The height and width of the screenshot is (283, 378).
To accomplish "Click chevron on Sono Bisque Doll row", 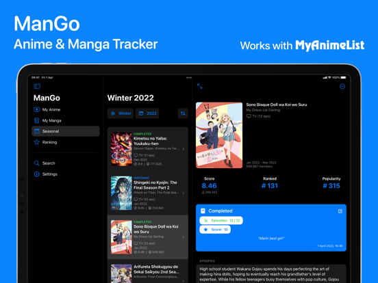I will tap(184, 237).
